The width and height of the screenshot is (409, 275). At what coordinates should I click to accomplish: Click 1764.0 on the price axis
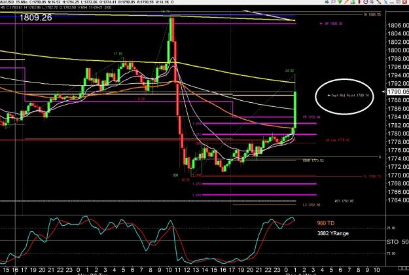(x=399, y=200)
